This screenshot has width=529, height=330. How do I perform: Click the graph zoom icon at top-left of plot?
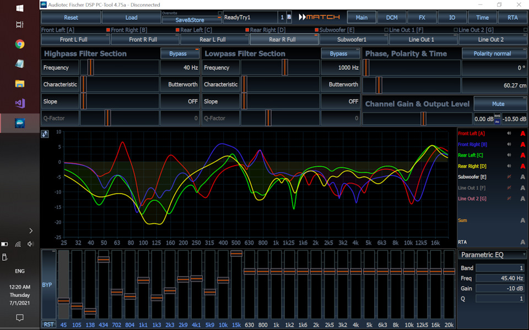[45, 134]
